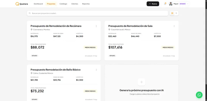Switch to list view
207x101 pixels.
(176, 13)
